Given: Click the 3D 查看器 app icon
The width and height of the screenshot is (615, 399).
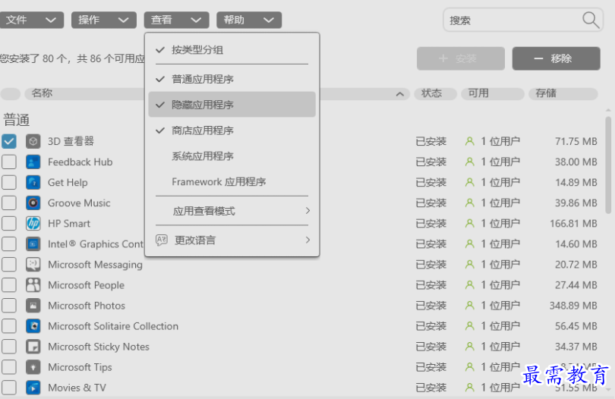Looking at the screenshot, I should pos(33,141).
